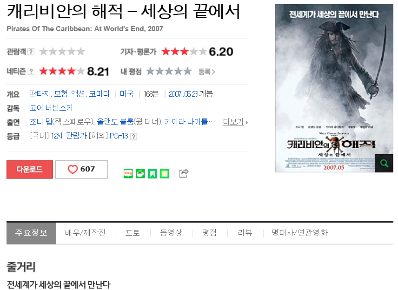Set my rating on the 내 평점 stars
Screen dimensions: 398x290
[x=169, y=71]
